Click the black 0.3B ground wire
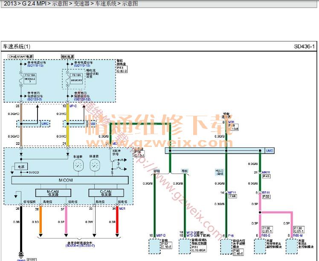 21,228
